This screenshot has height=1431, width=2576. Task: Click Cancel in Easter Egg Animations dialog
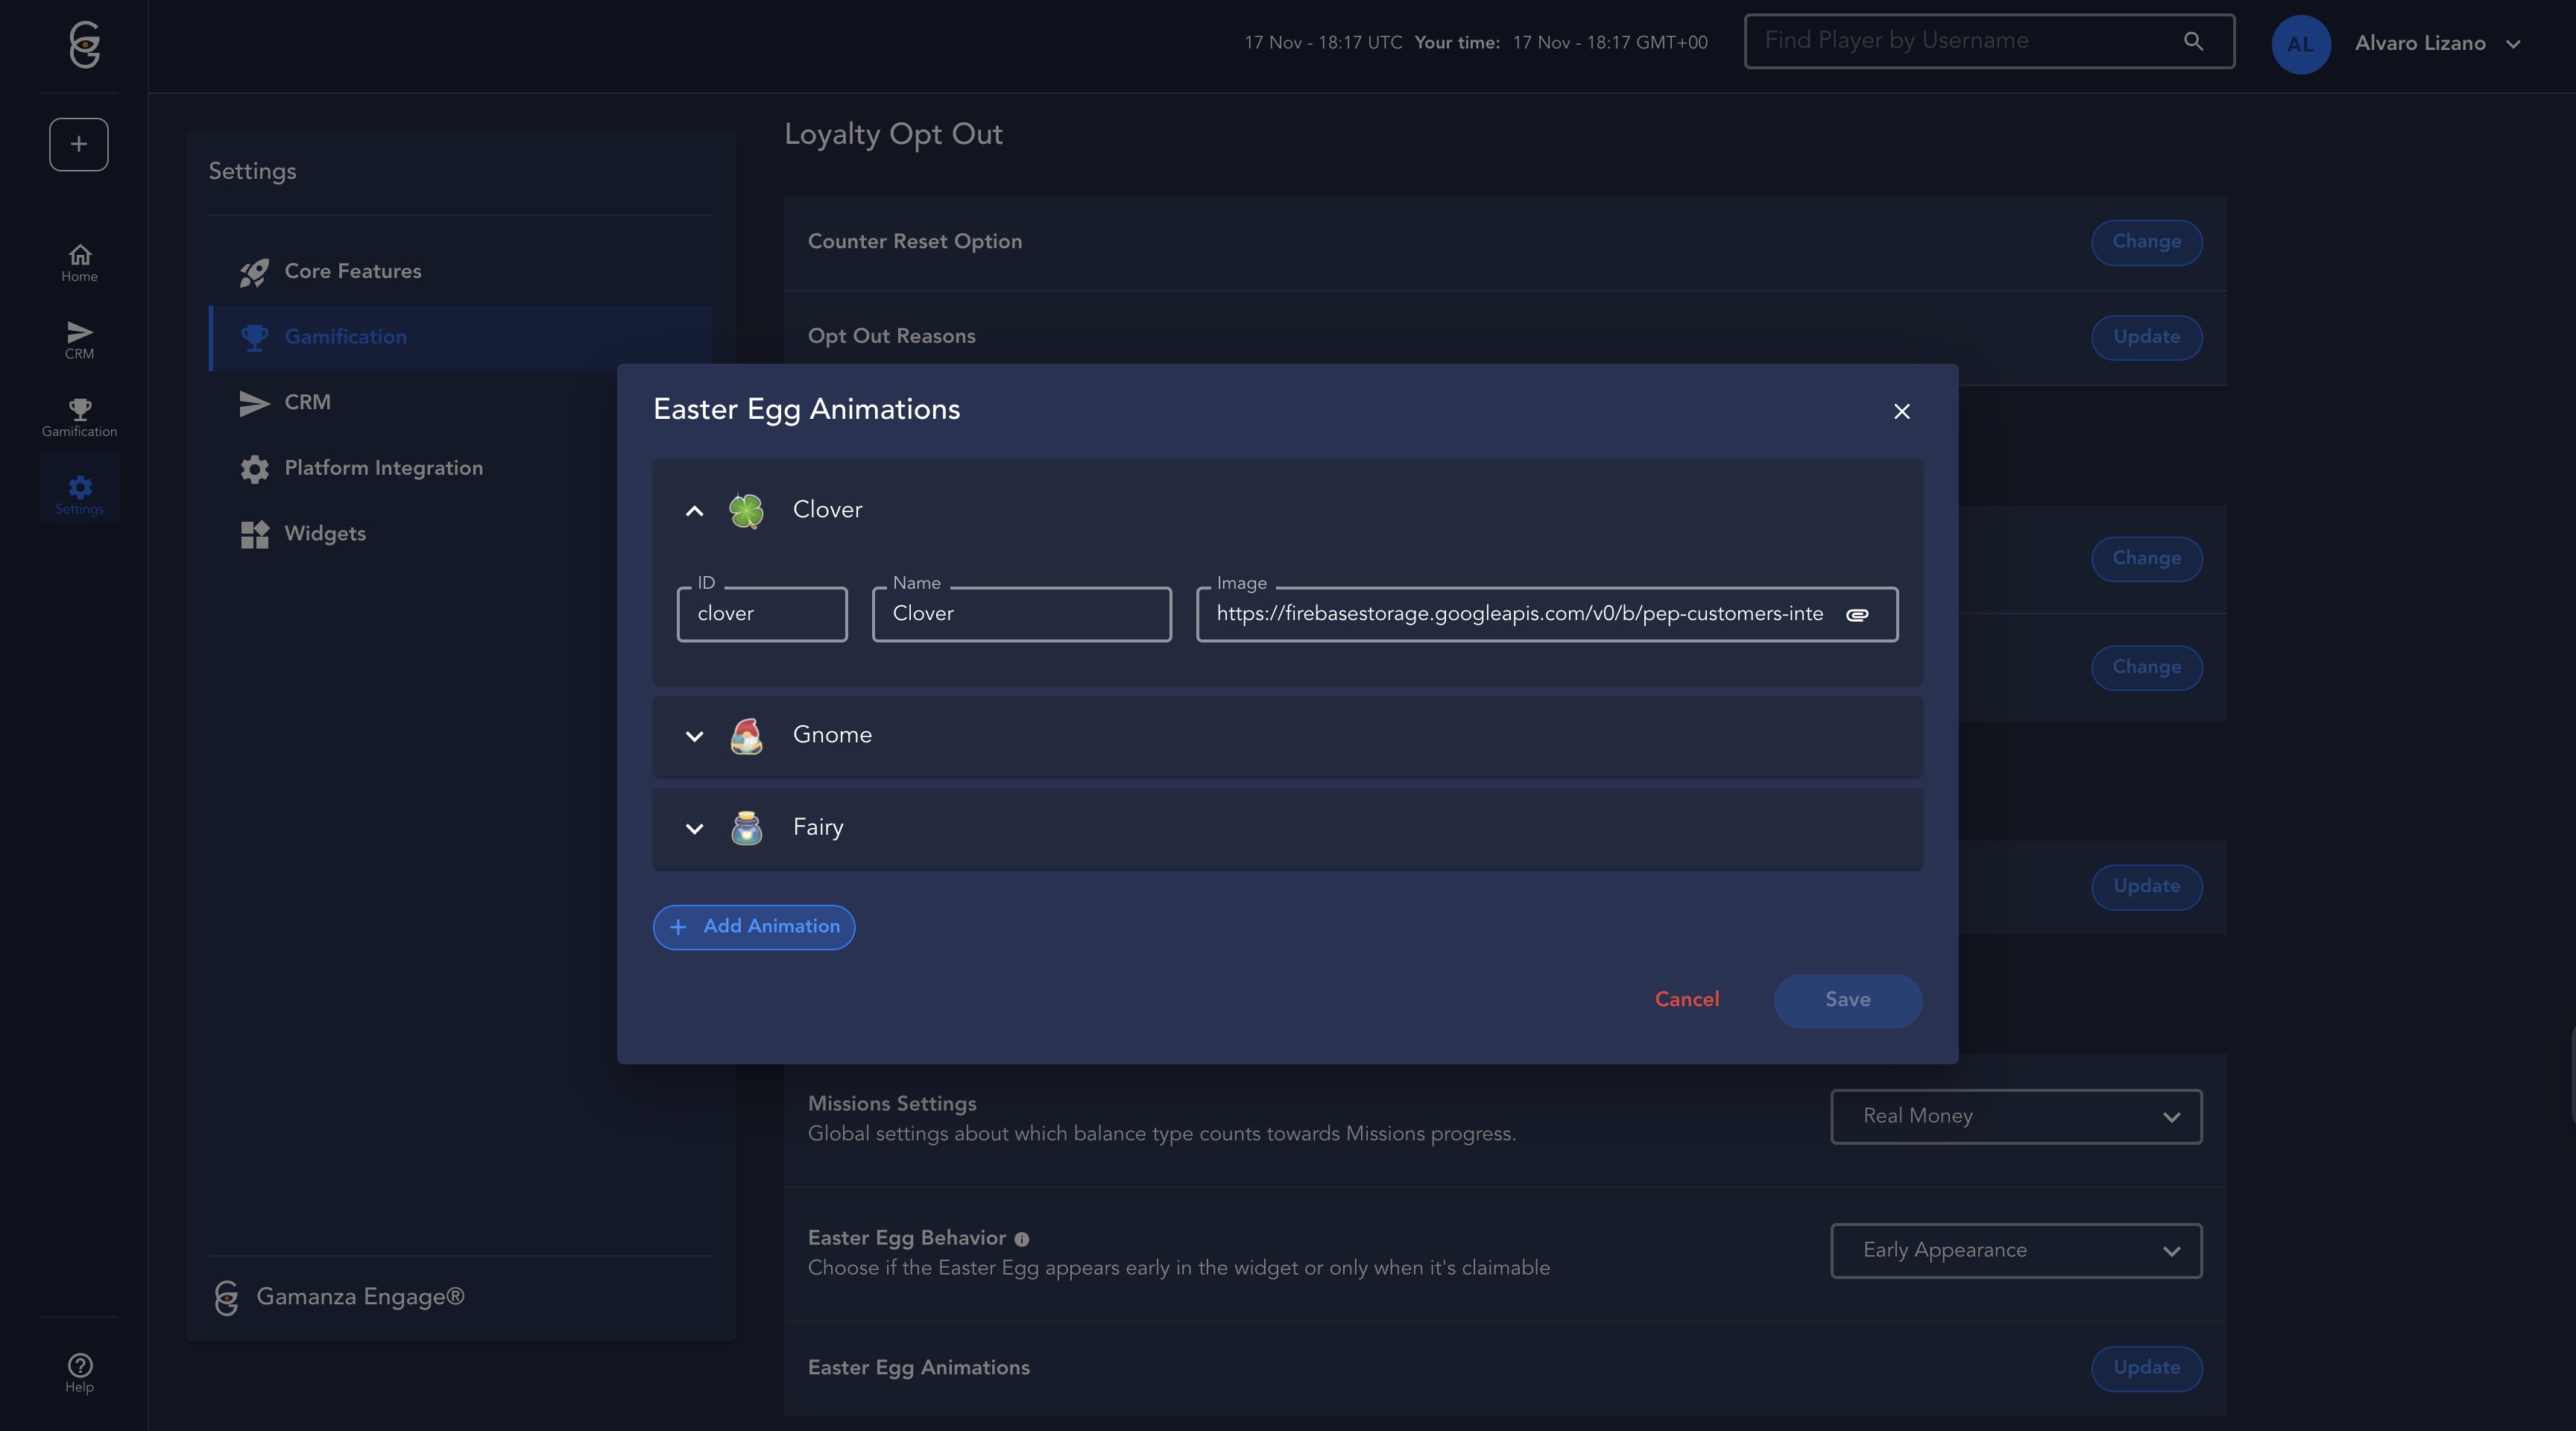(1686, 1000)
